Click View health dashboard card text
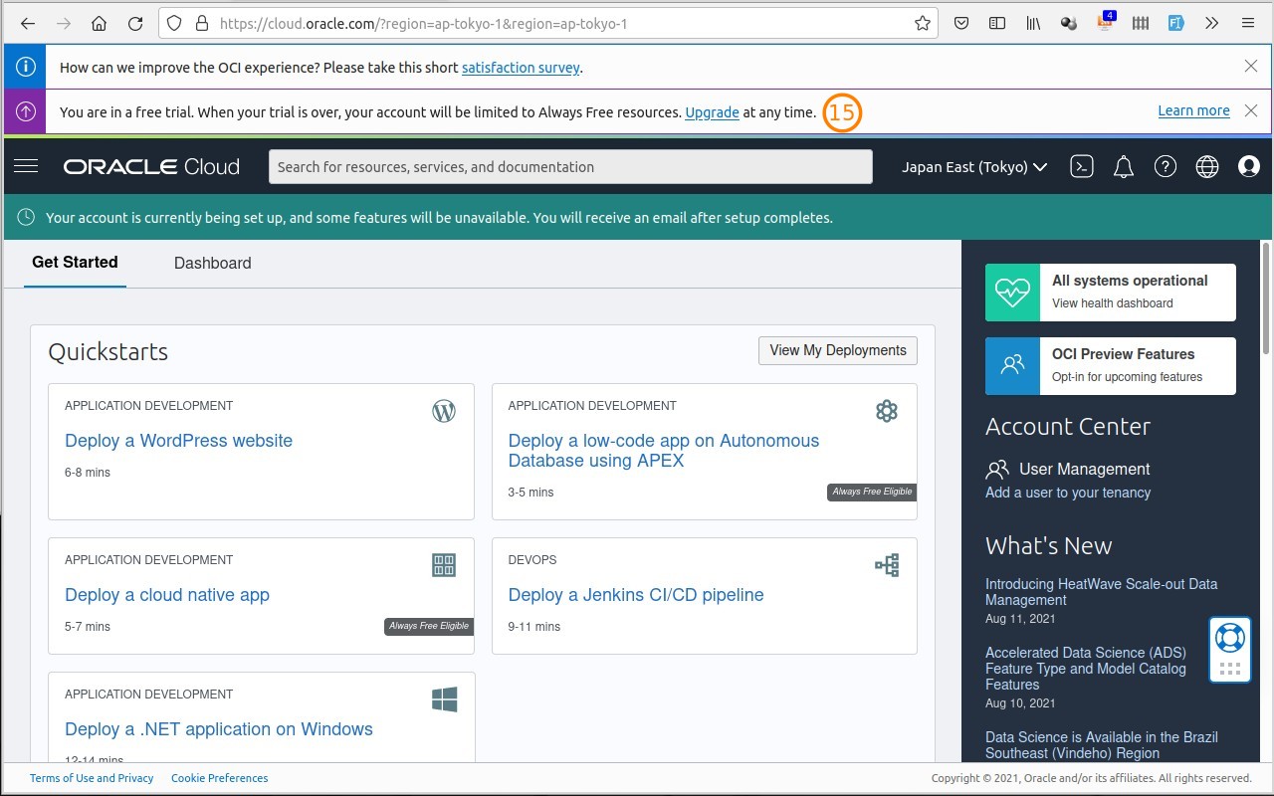This screenshot has height=796, width=1274. [1112, 303]
